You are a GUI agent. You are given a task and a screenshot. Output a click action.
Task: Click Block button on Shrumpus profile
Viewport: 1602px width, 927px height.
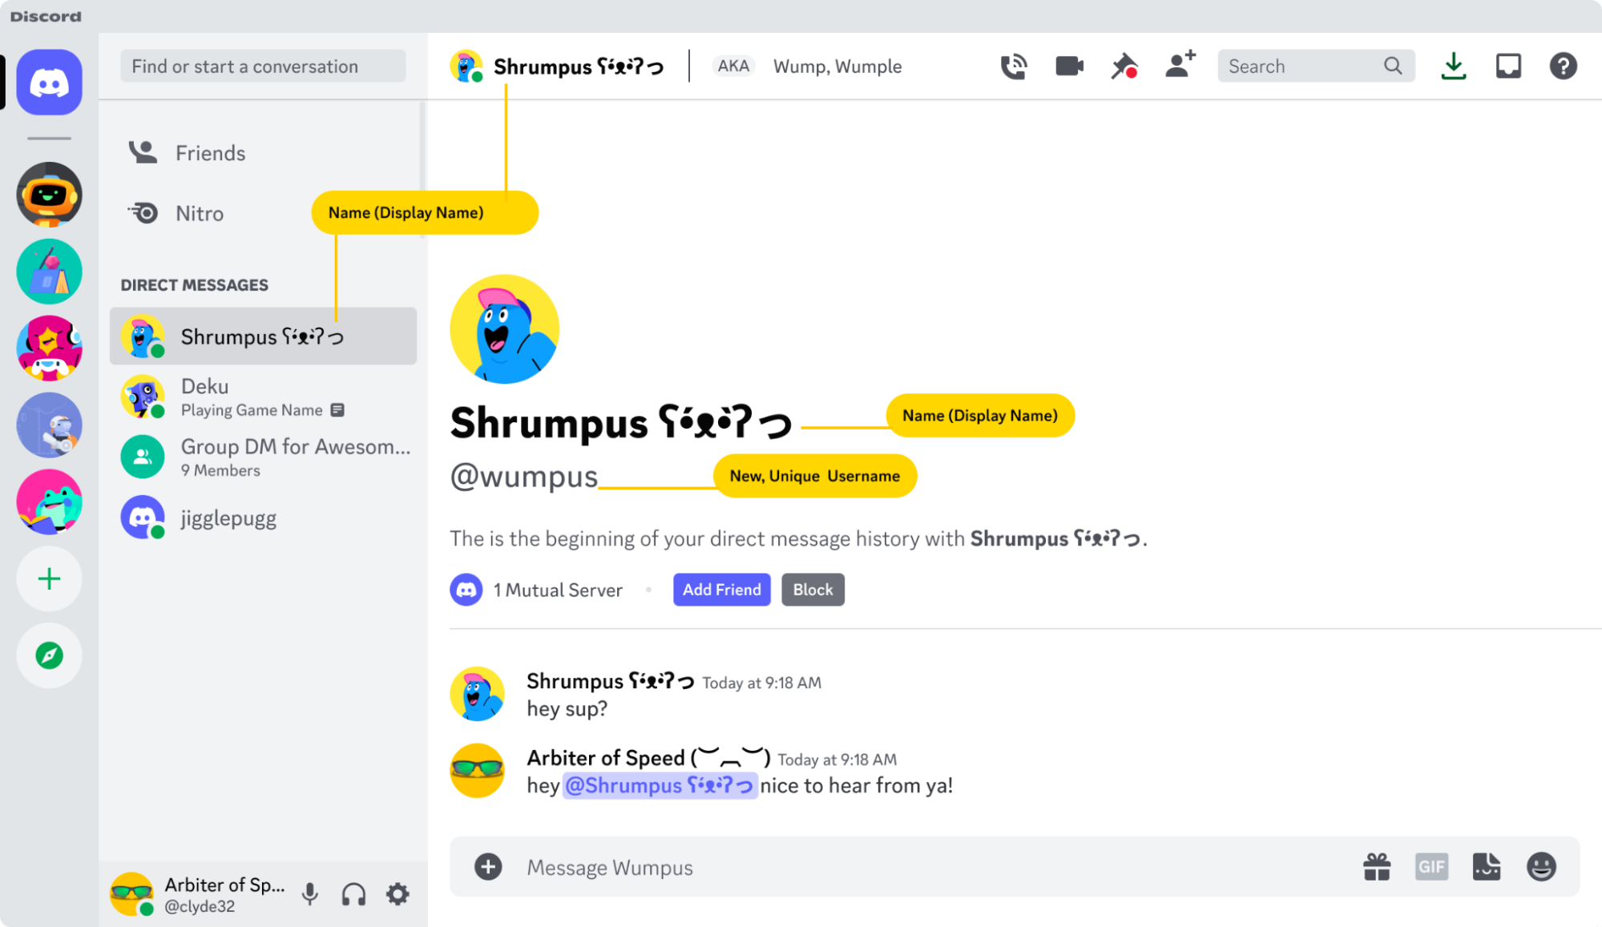click(x=813, y=588)
